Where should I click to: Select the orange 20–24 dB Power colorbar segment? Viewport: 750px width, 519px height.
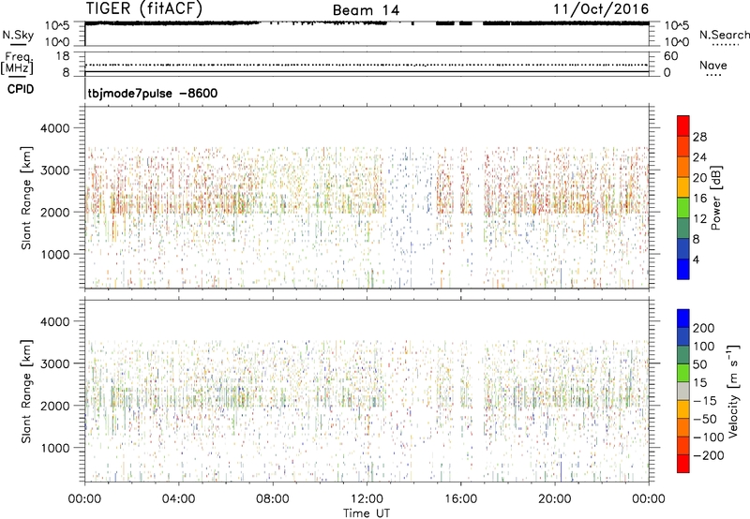(x=683, y=167)
